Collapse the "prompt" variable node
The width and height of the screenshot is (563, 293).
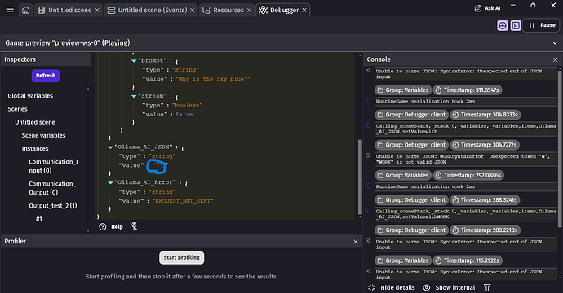(134, 61)
